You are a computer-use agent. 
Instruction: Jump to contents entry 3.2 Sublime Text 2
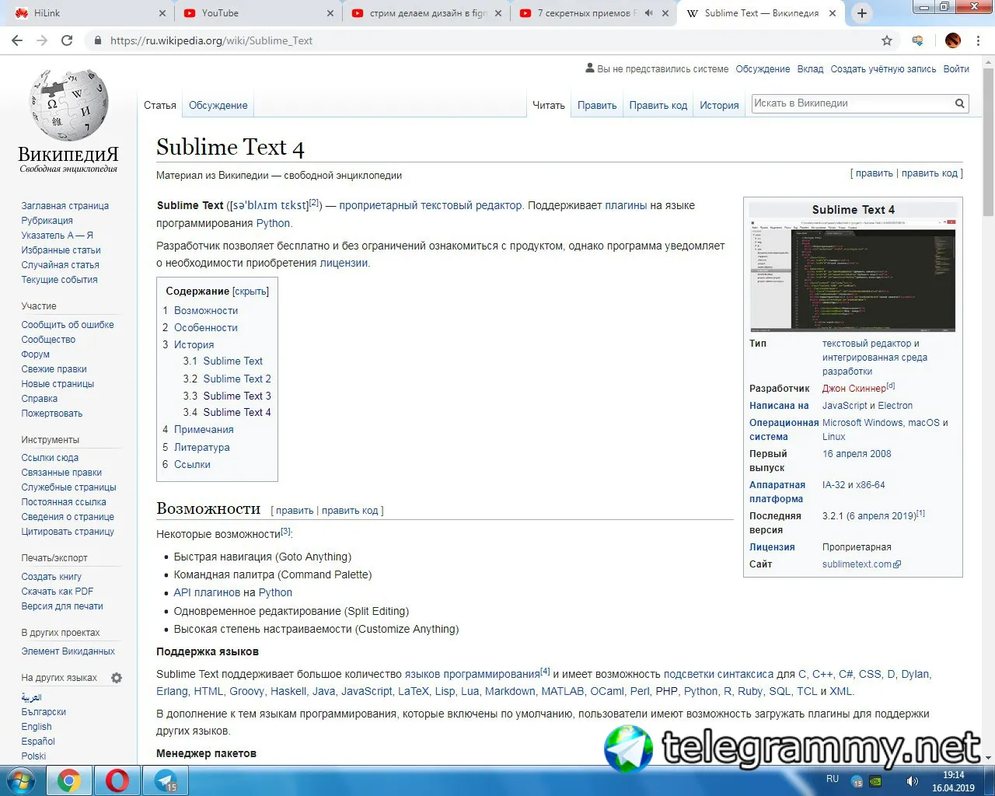click(x=237, y=379)
